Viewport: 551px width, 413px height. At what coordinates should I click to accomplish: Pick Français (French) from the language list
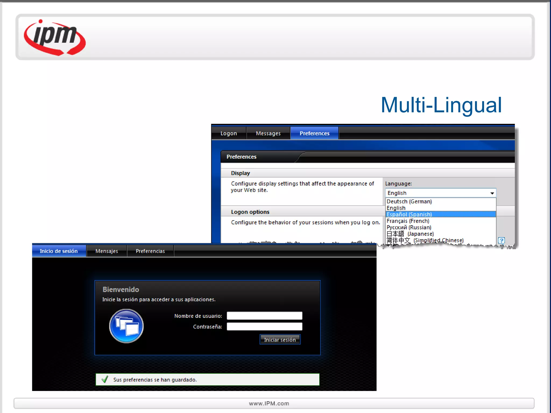point(441,221)
